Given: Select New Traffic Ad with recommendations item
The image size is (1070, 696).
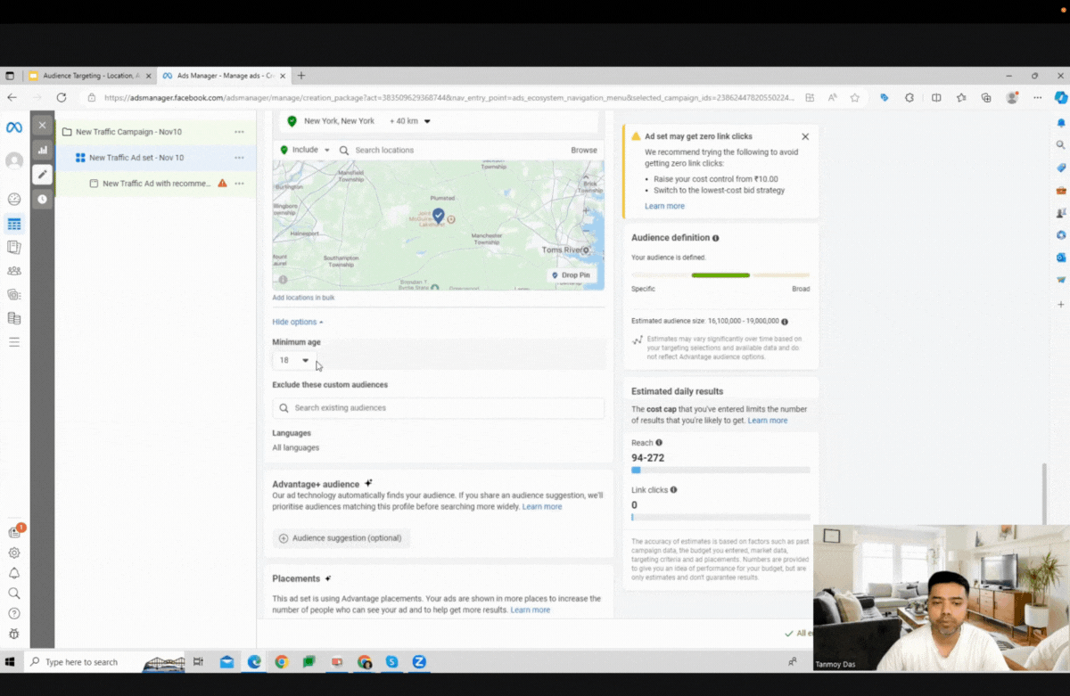Looking at the screenshot, I should (x=157, y=184).
